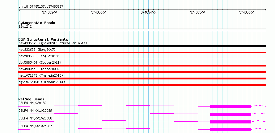Image resolution: width=275 pixels, height=133 pixels.
Task: Select transcript label CELF4|NM_001025087
Action: tap(35, 126)
